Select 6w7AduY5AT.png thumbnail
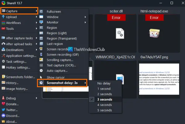 point(159,79)
